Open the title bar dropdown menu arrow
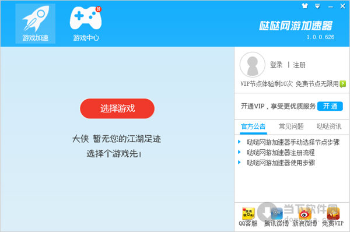The height and width of the screenshot is (232, 350). pos(317,6)
